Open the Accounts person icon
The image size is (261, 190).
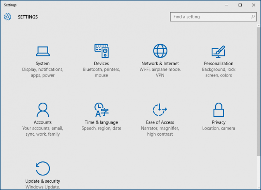tap(43, 109)
